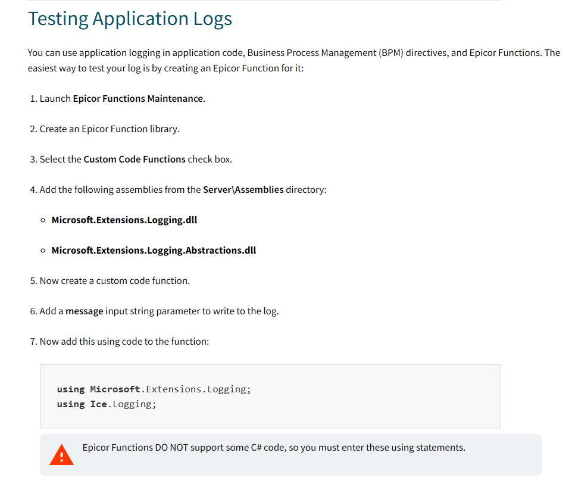Click the bold word "message" in step 6
572x484 pixels.
pyautogui.click(x=85, y=311)
